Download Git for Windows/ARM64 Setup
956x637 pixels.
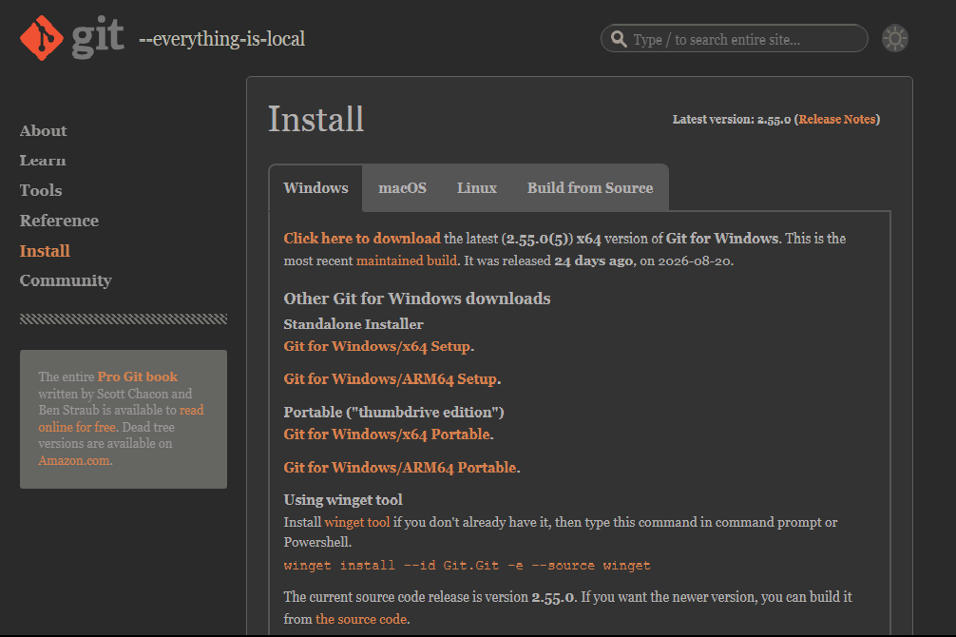pos(391,379)
